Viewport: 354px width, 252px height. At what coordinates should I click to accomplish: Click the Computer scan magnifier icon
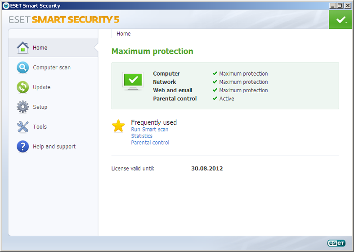[x=23, y=67]
